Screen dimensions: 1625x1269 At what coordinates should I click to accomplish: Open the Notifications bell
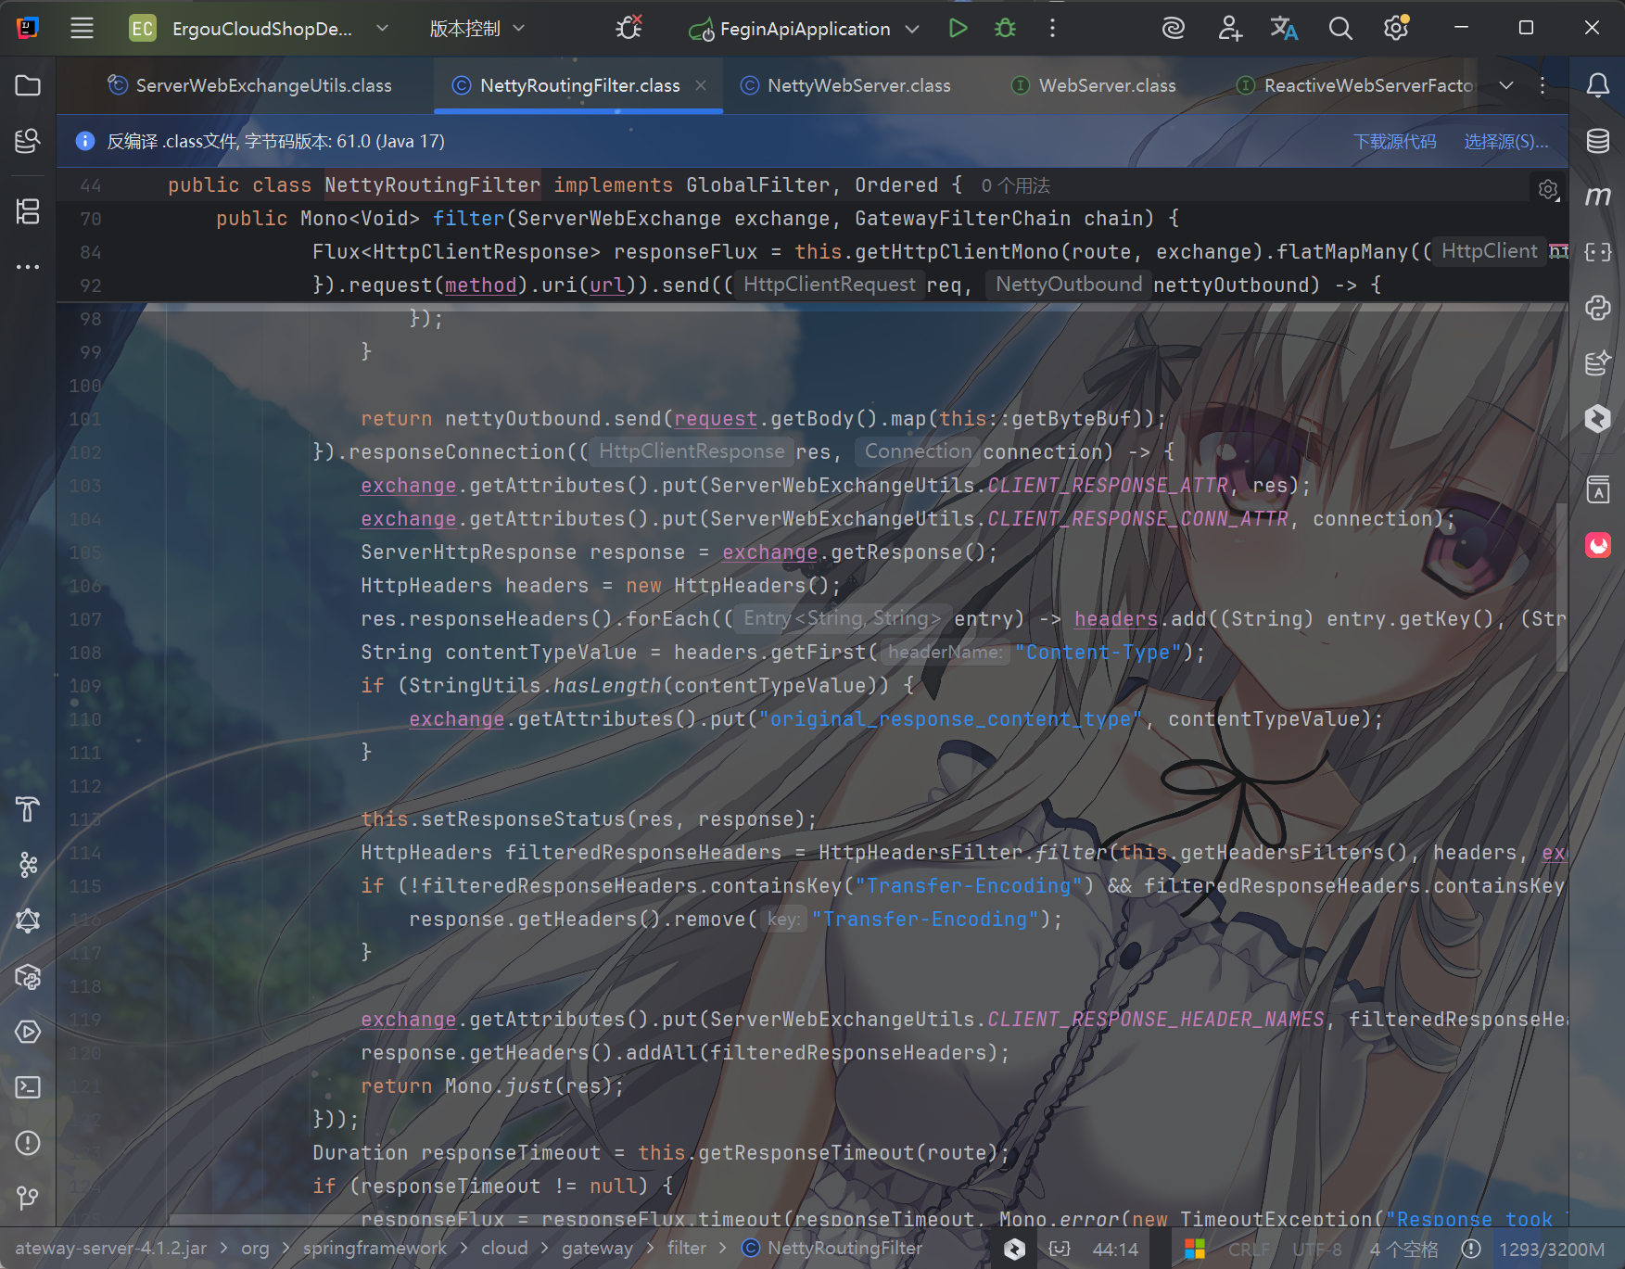[x=1597, y=85]
